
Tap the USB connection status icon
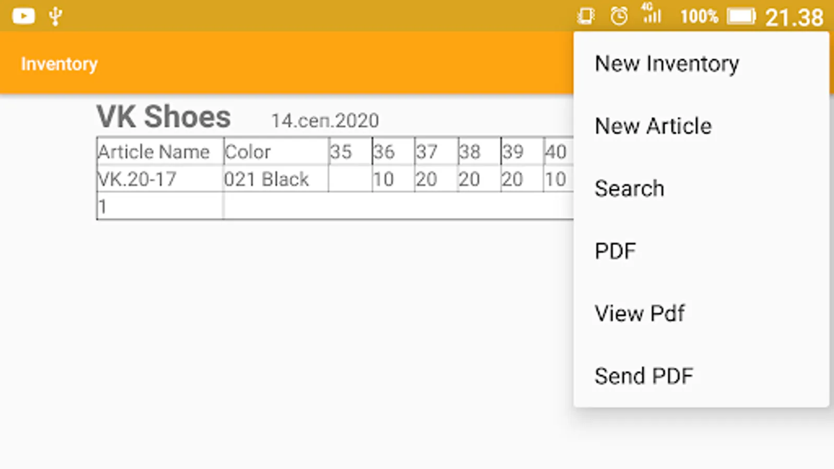pyautogui.click(x=56, y=16)
